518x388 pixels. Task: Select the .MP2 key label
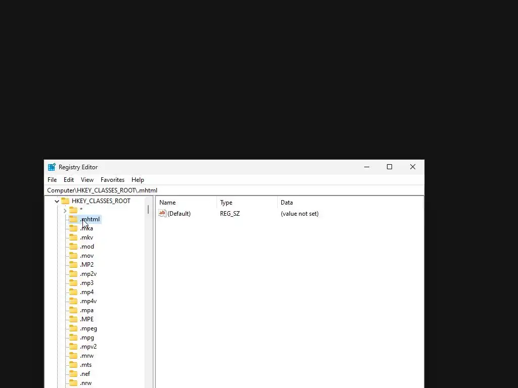87,265
